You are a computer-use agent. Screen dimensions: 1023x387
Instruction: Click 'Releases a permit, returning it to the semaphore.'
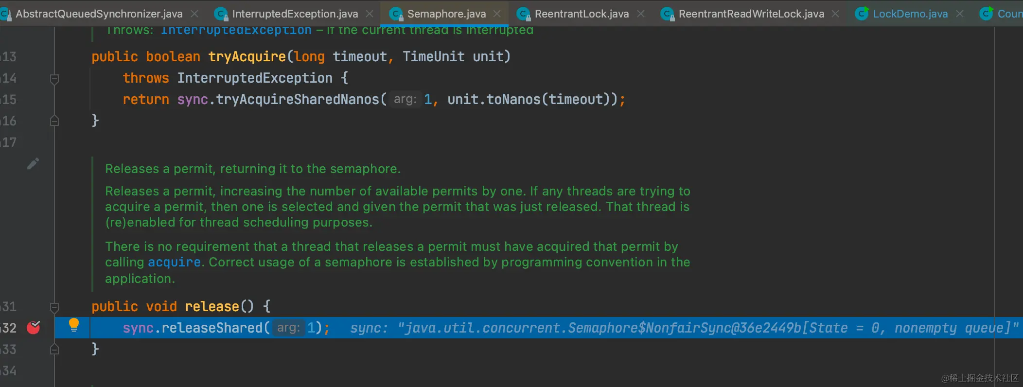253,169
